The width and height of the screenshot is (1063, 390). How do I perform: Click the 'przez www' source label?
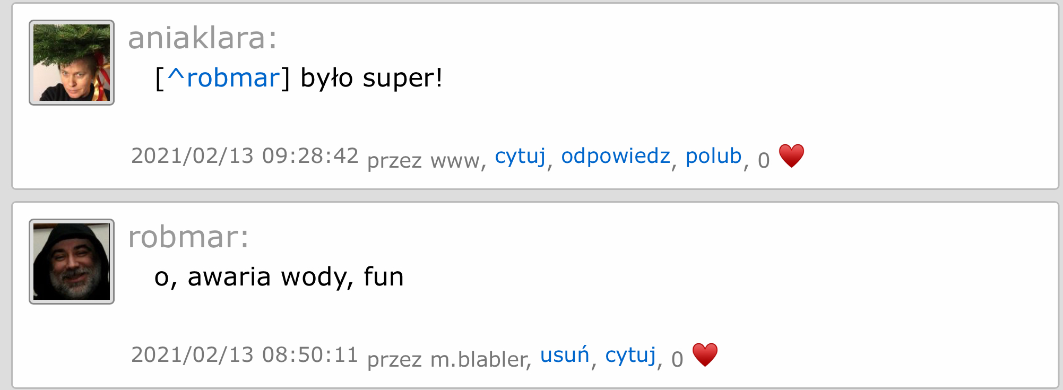[x=425, y=160]
